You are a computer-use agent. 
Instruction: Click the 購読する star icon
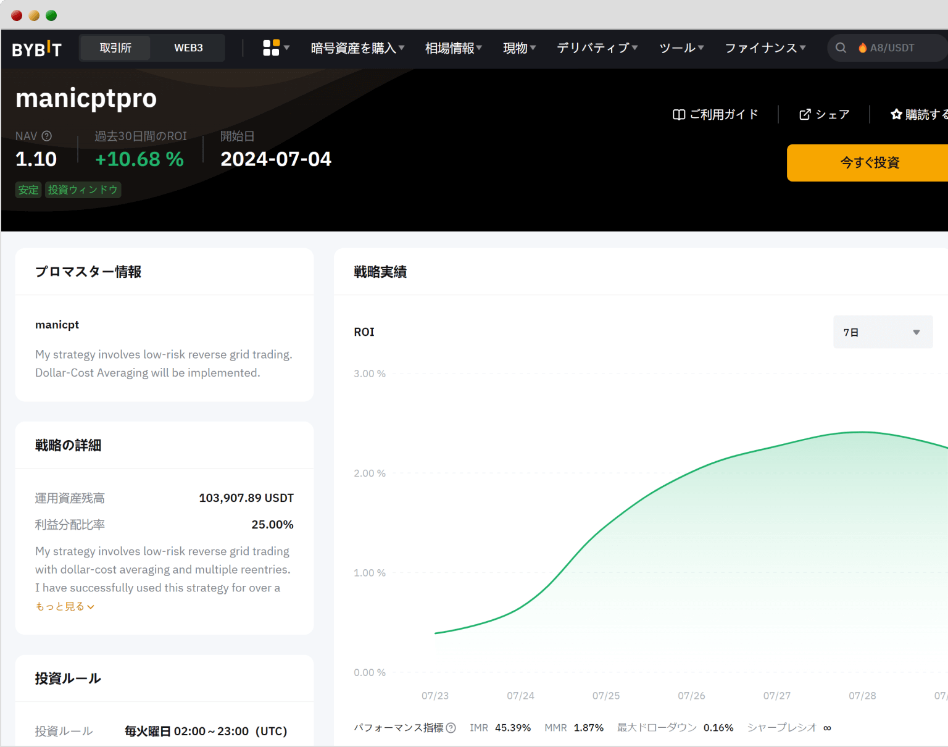tap(896, 114)
